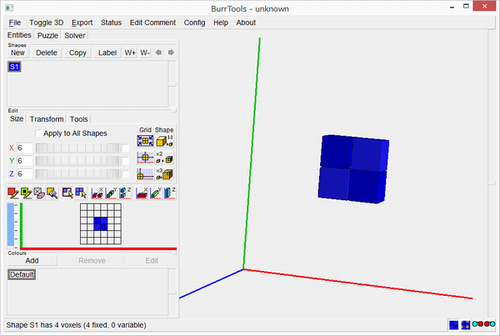Switch to the Solver tab
Viewport: 500px width, 336px height.
(75, 35)
